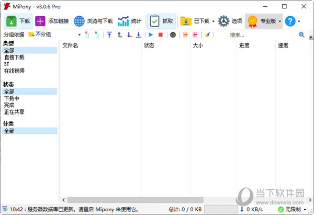Click the orange right-arrow icon
The width and height of the screenshot is (314, 215).
coord(185,35)
